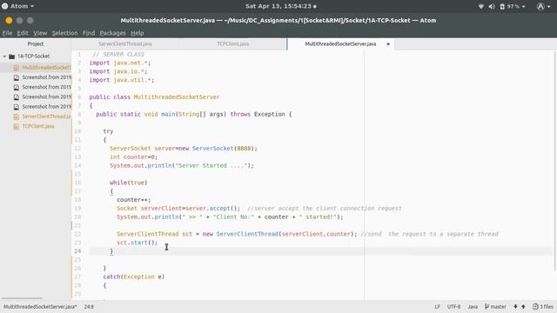
Task: Select the Project panel tab
Action: pyautogui.click(x=36, y=44)
